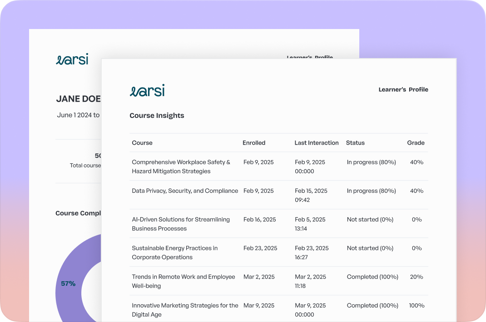Click the Mar 2, 2025 enrolled date
Viewport: 486px width, 322px height.
(x=259, y=277)
